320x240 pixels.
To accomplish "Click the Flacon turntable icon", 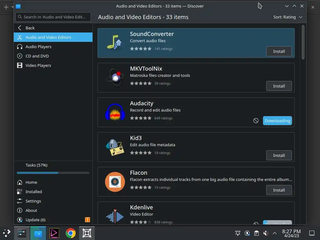I will 115,182.
